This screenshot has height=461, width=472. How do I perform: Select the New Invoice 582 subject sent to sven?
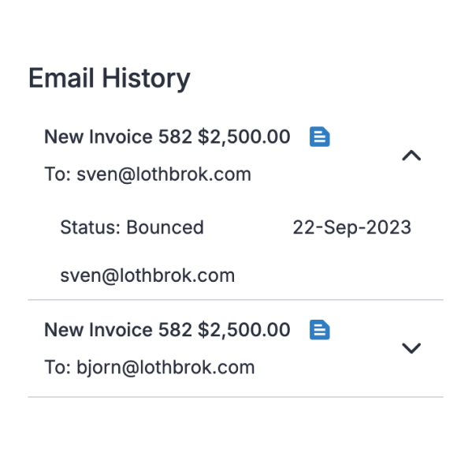[167, 137]
